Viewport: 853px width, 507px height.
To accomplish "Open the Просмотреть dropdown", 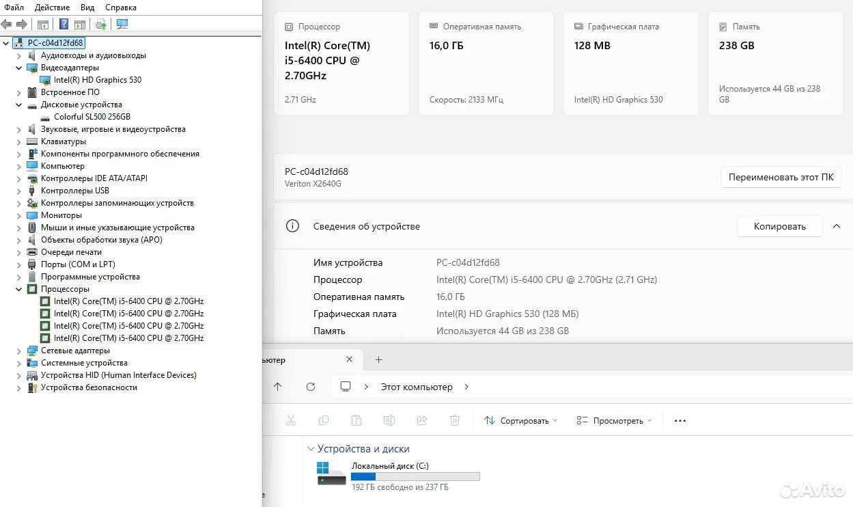I will click(x=614, y=421).
